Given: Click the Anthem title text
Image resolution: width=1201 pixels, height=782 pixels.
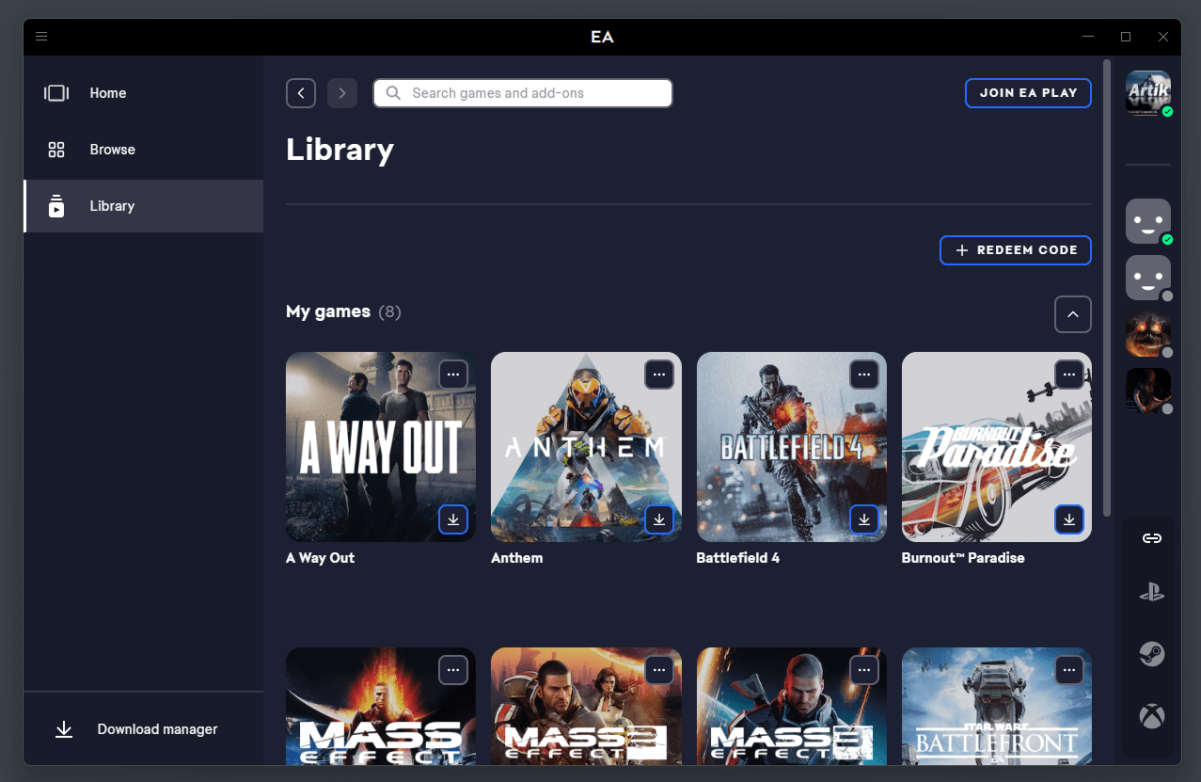Looking at the screenshot, I should (x=517, y=558).
